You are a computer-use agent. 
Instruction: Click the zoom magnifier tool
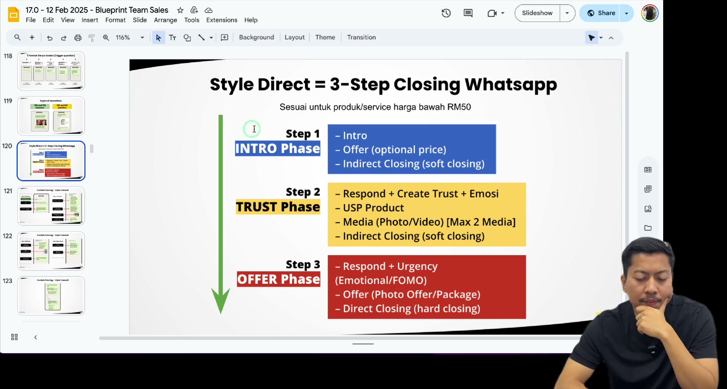click(x=106, y=37)
